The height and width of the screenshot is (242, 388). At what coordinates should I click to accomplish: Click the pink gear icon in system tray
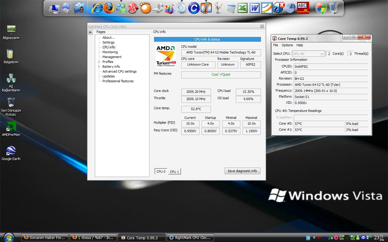(x=336, y=238)
